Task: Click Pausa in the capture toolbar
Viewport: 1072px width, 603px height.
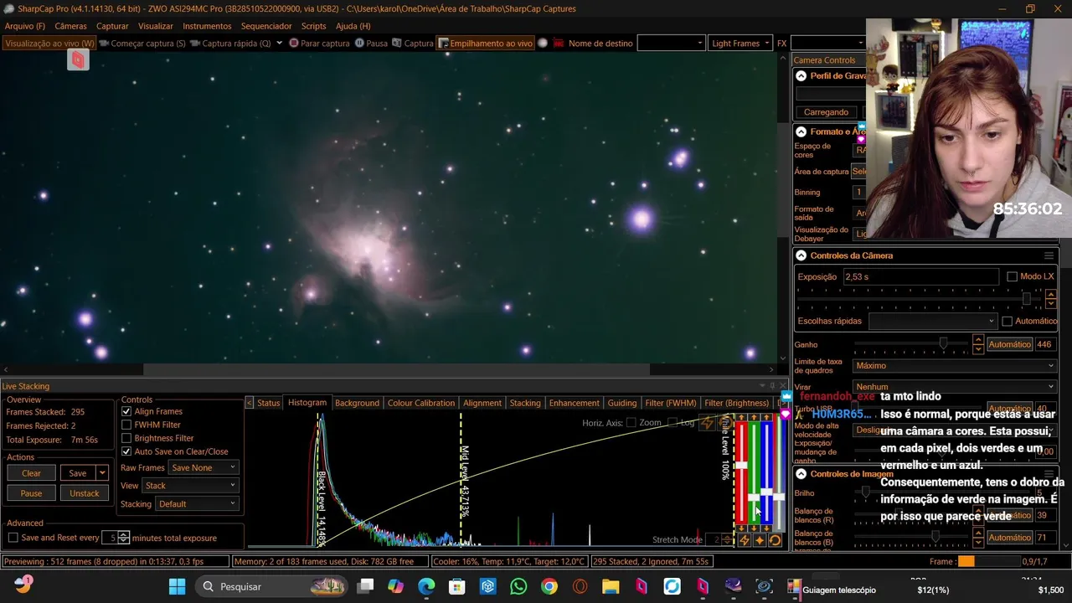Action: click(x=371, y=44)
